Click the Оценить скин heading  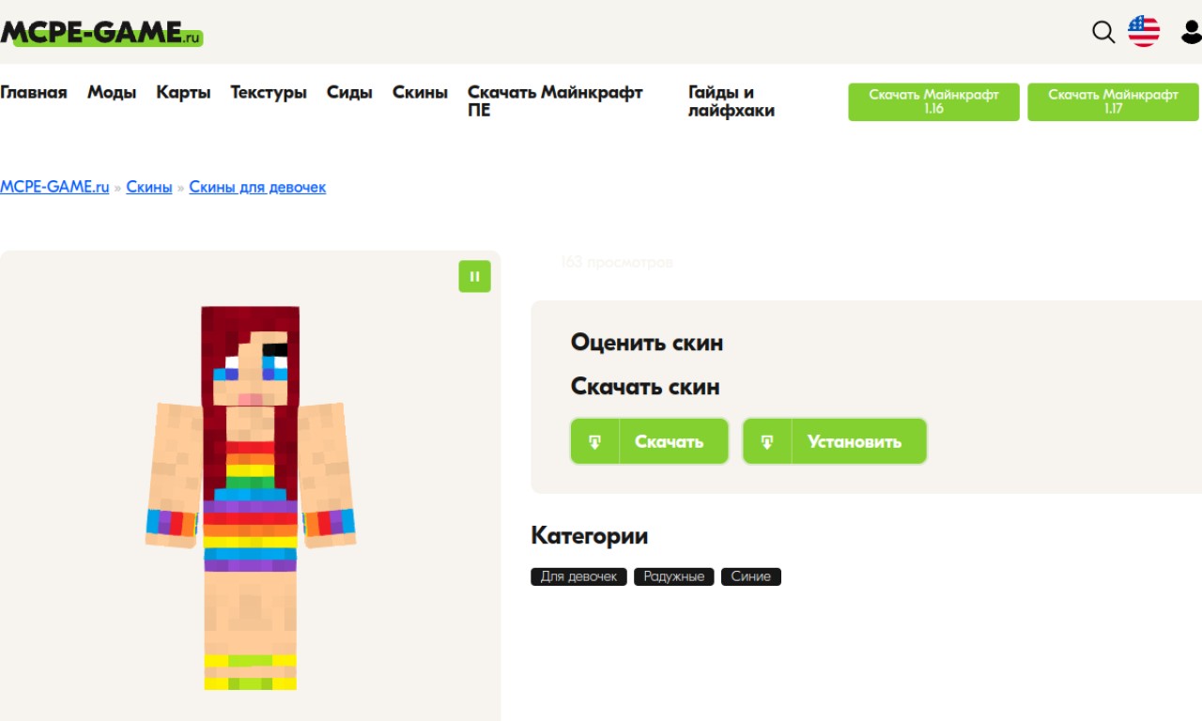[x=647, y=343]
